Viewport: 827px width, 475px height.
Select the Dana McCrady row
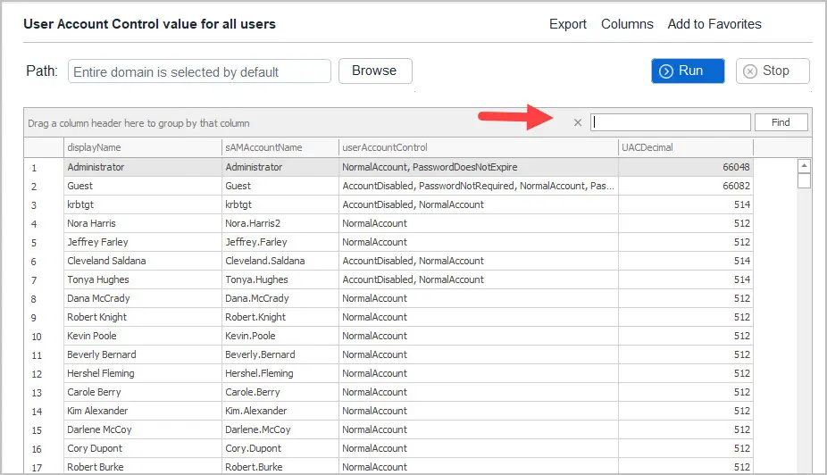tap(388, 298)
